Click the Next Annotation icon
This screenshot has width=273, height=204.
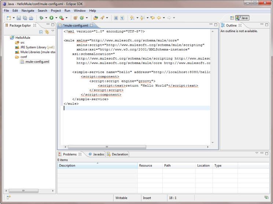pyautogui.click(x=132, y=18)
